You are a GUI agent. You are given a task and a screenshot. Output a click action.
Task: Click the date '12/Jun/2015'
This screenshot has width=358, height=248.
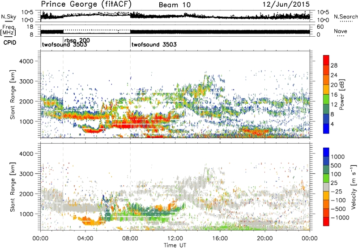click(286, 4)
